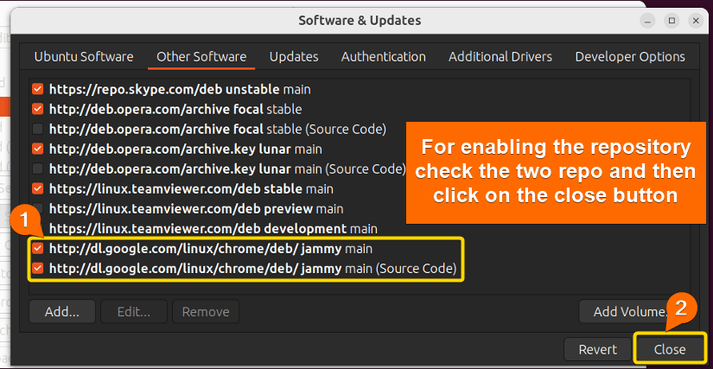Viewport: 713px width, 369px height.
Task: Enable opera archive focal stable Source Code
Action: (x=38, y=129)
